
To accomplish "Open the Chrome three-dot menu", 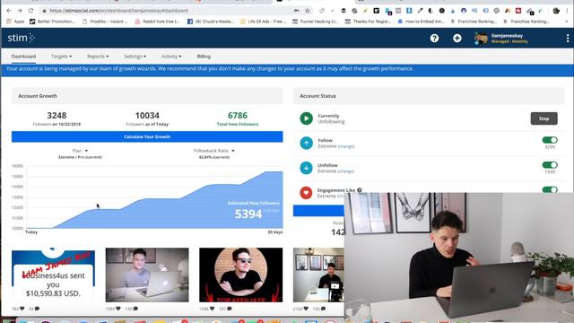I will coord(568,11).
